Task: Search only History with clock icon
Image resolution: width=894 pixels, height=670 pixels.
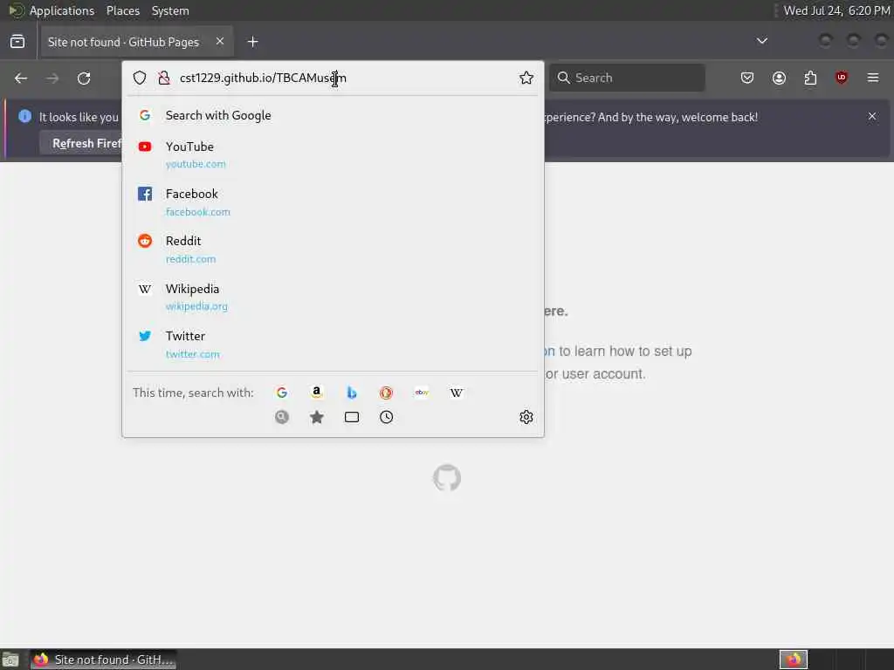Action: (x=387, y=417)
